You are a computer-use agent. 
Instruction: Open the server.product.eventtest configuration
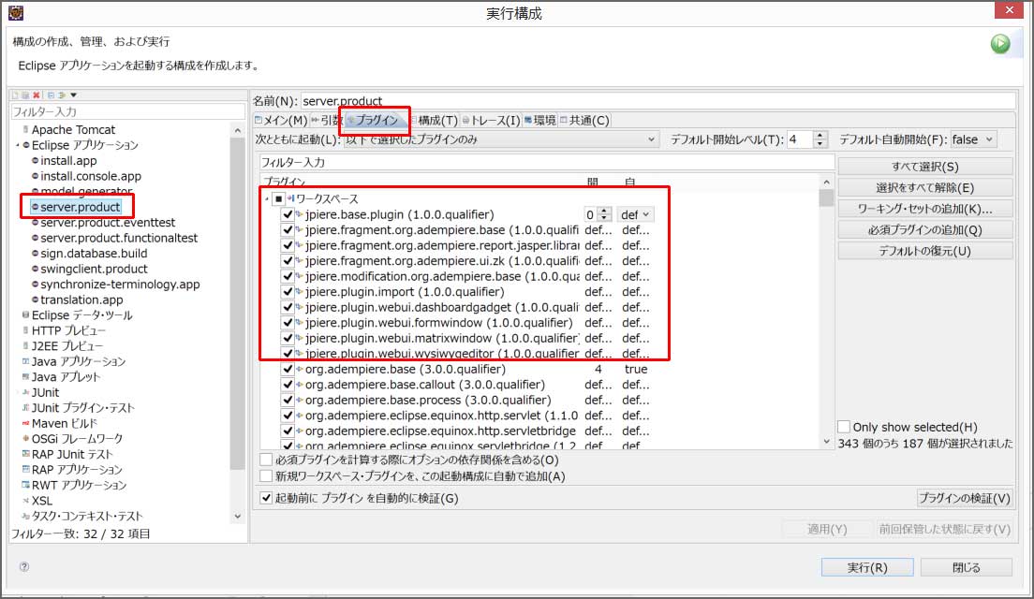[x=108, y=223]
